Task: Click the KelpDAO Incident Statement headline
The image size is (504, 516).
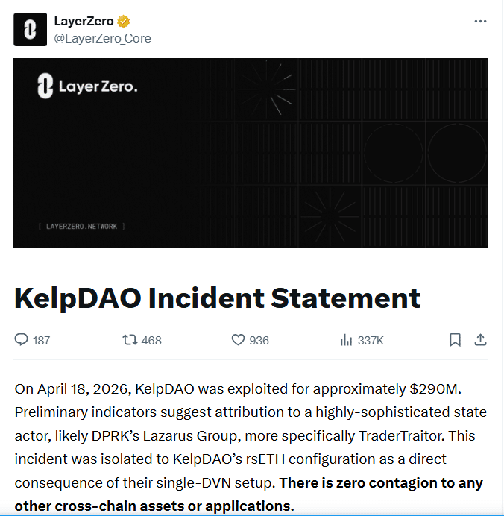Action: point(217,298)
